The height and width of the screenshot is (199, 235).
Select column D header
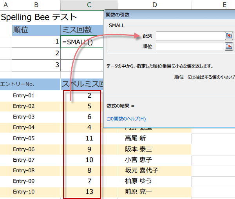pyautogui.click(x=155, y=5)
